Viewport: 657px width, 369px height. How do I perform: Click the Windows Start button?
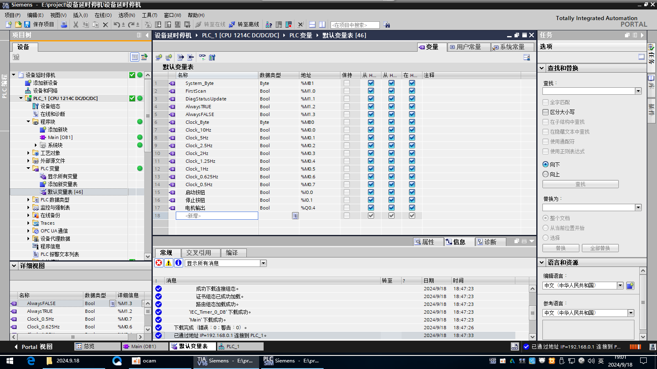click(10, 361)
